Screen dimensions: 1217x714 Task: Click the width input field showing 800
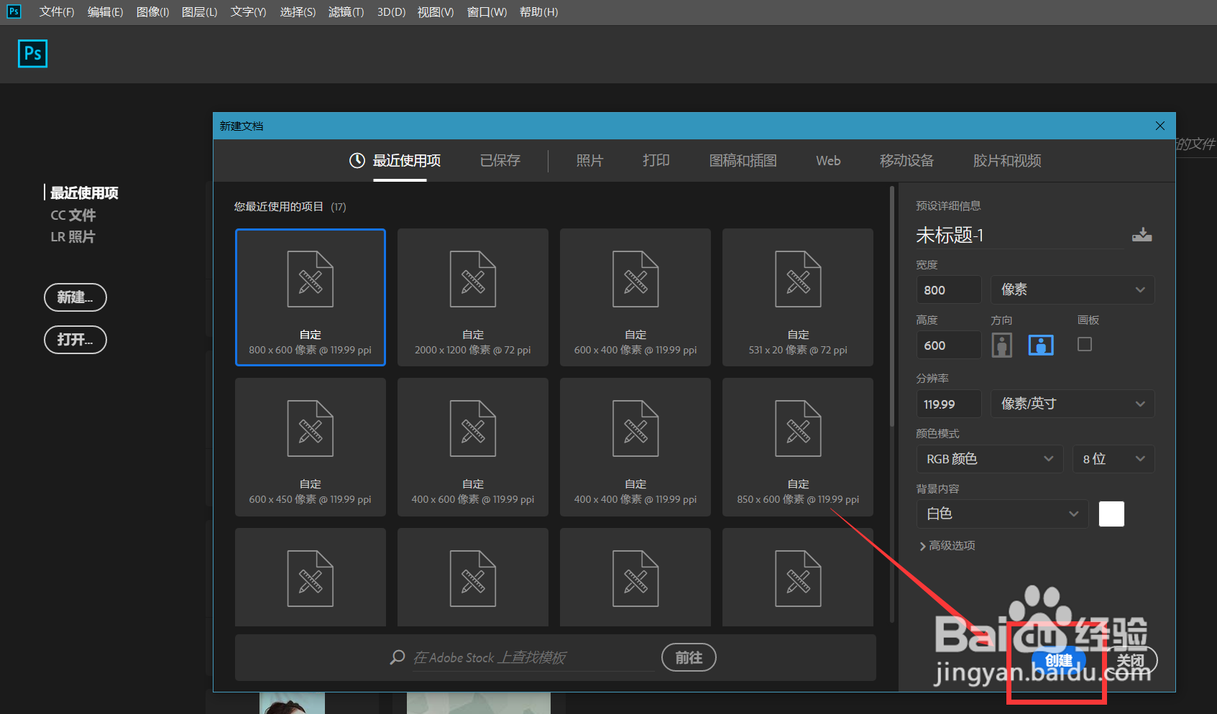[x=949, y=289]
